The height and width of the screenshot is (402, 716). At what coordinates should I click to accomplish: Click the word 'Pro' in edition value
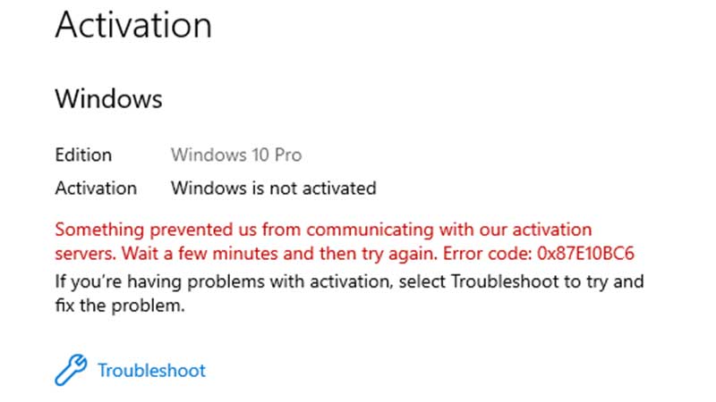click(288, 155)
